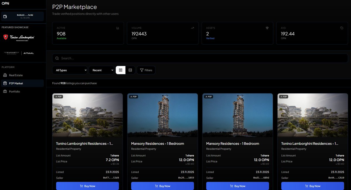Viewport: 351px width, 190px height.
Task: Click the P2P Market bag icon
Action: [5, 83]
